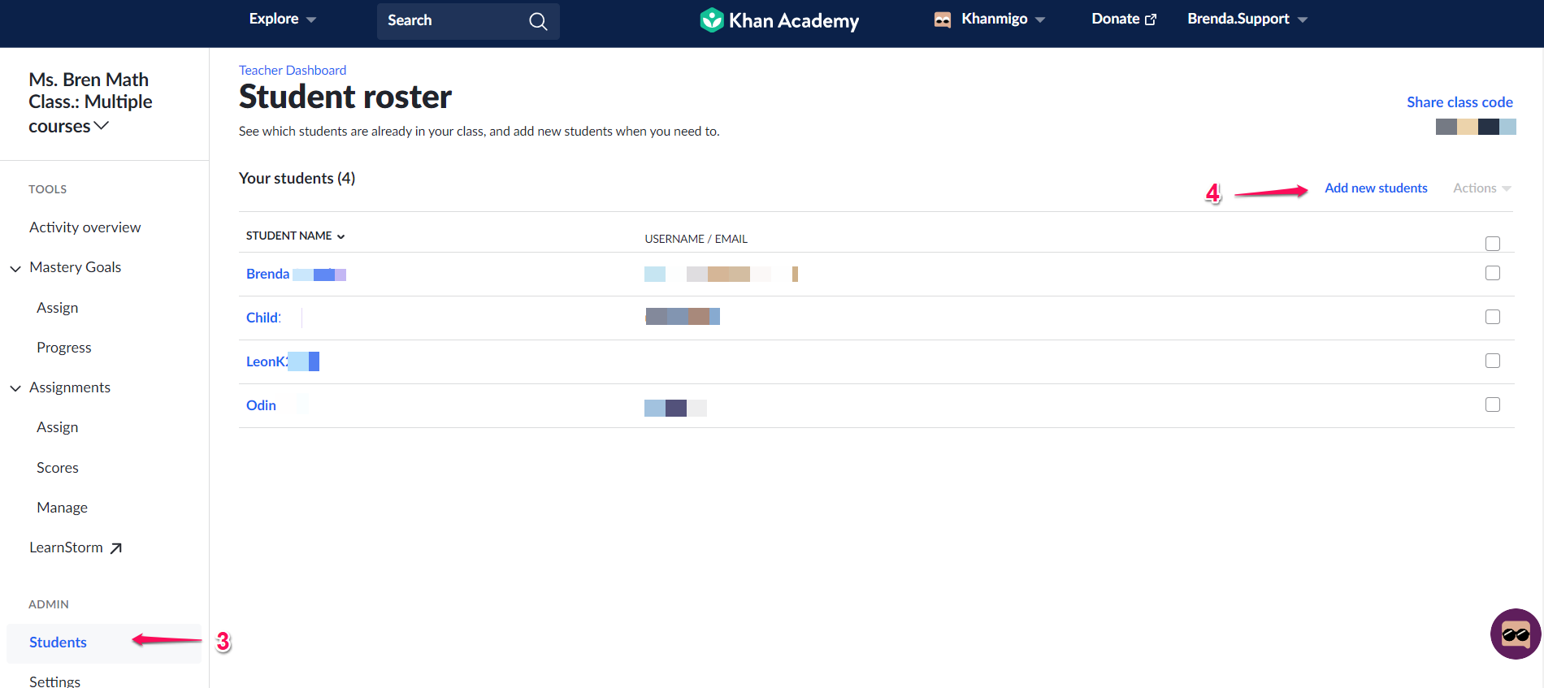1544x688 pixels.
Task: Click the LearnStorm external arrow icon
Action: pyautogui.click(x=116, y=548)
